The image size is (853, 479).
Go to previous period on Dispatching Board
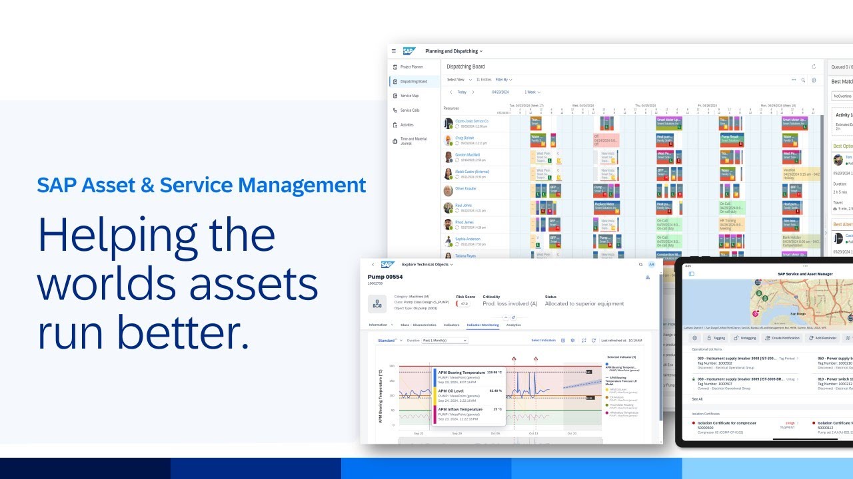[450, 92]
